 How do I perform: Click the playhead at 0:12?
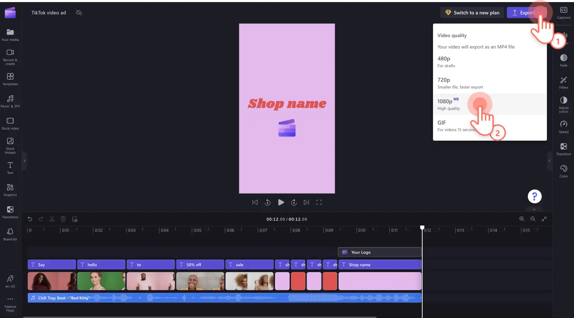tap(422, 228)
